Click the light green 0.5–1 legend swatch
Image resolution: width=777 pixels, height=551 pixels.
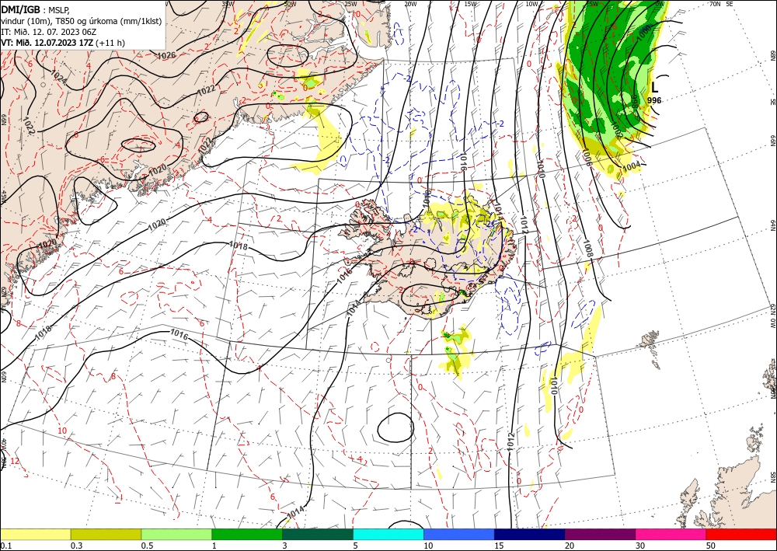[176, 534]
